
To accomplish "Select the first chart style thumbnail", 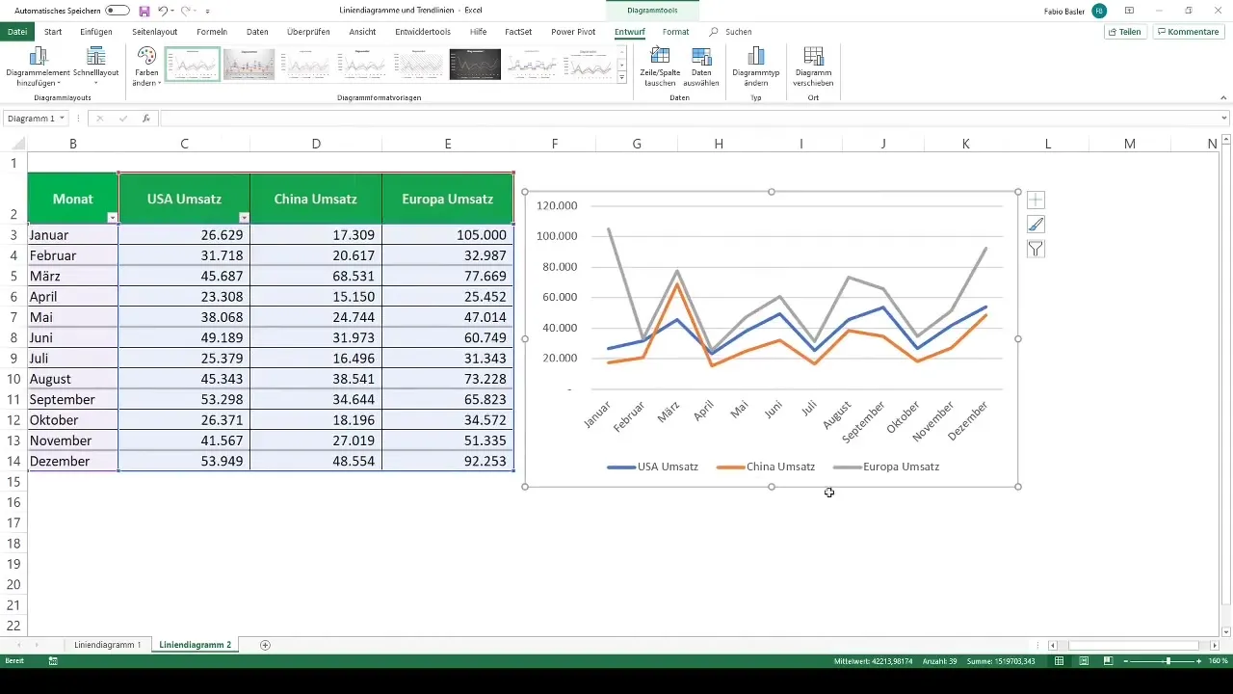I will coord(193,65).
